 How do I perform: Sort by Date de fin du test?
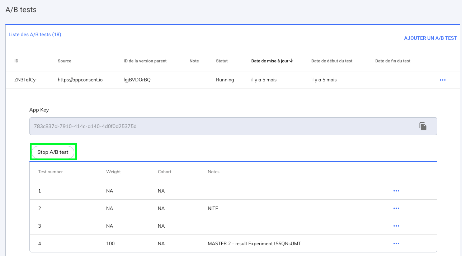tap(393, 61)
